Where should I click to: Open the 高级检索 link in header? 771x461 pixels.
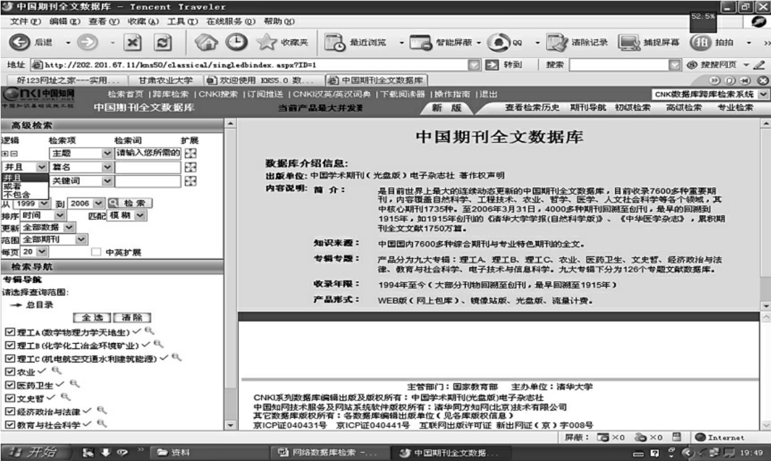tap(684, 107)
